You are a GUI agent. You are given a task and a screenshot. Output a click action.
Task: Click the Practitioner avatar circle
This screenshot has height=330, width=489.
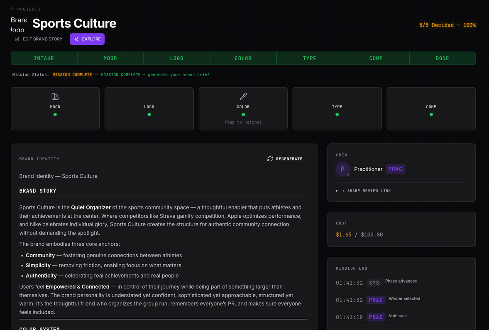point(342,169)
